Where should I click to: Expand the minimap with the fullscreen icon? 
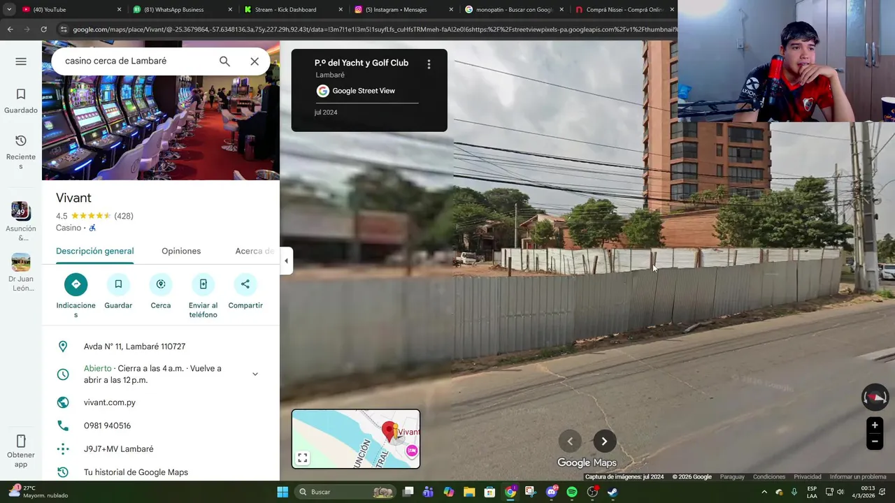[303, 458]
